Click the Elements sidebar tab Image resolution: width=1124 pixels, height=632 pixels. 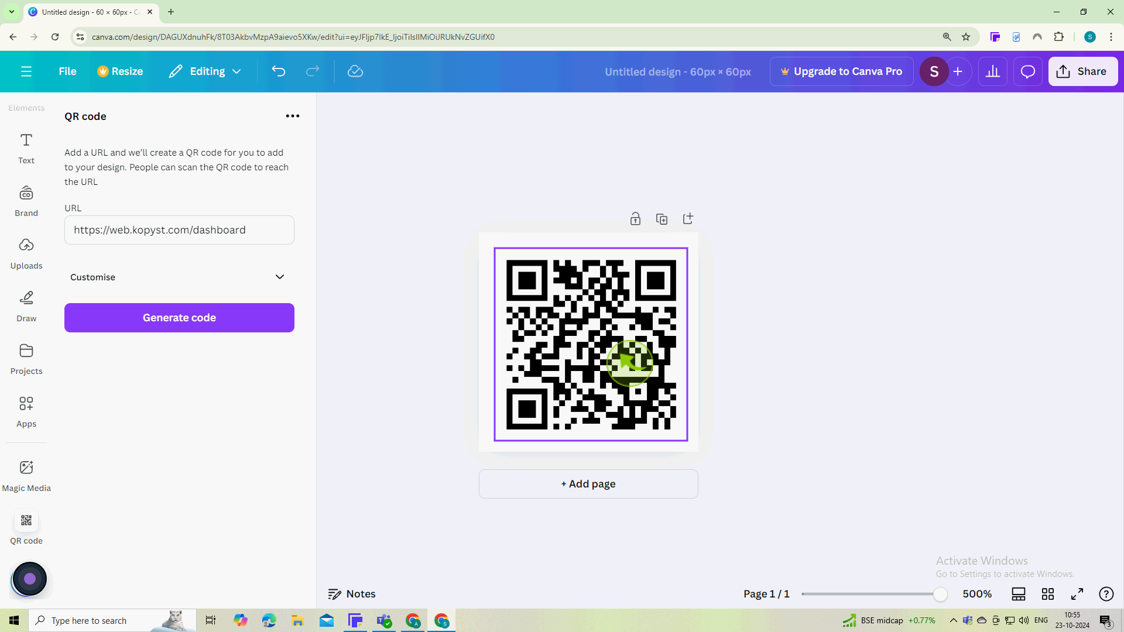coord(26,108)
